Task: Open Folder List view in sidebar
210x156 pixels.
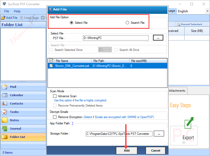Action: [23, 137]
